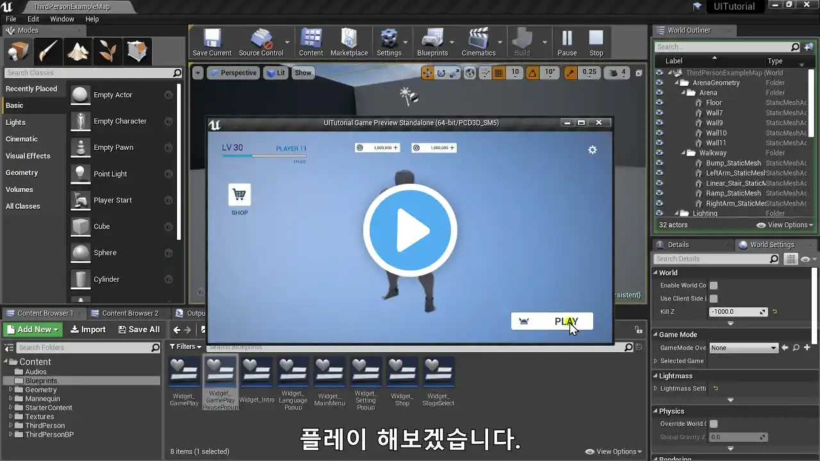Open GameMode Override dropdown
Viewport: 820px width, 461px height.
[x=743, y=348]
